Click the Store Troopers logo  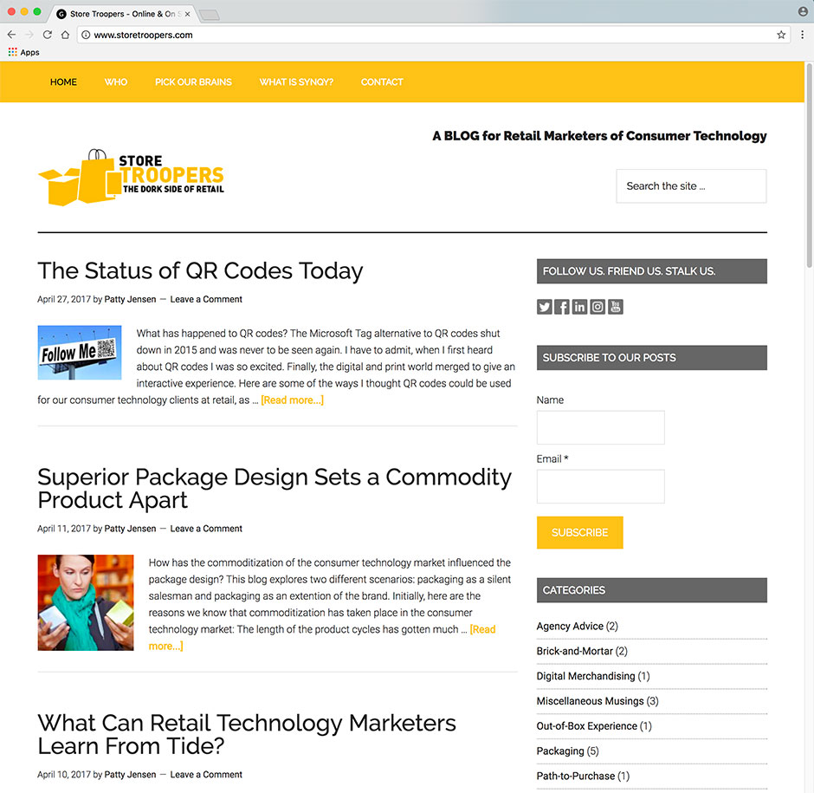131,178
